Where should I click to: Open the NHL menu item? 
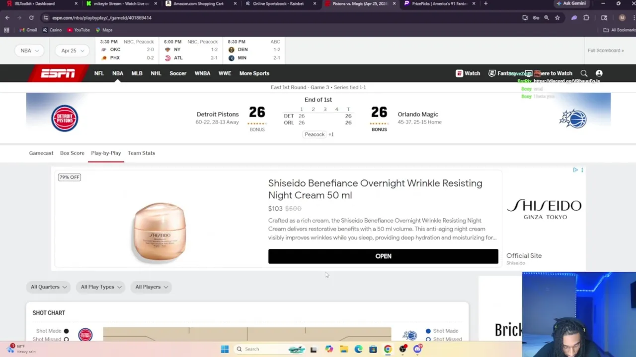tap(156, 73)
